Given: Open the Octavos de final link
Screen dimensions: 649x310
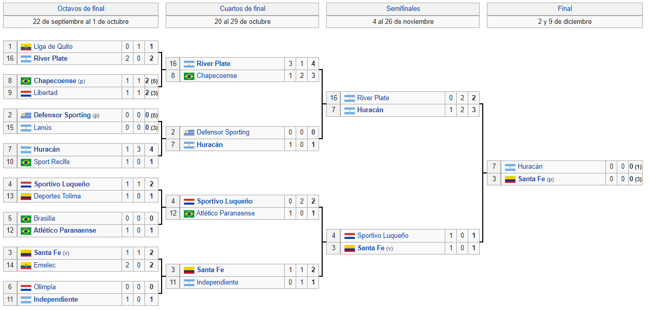Looking at the screenshot, I should pyautogui.click(x=81, y=9).
